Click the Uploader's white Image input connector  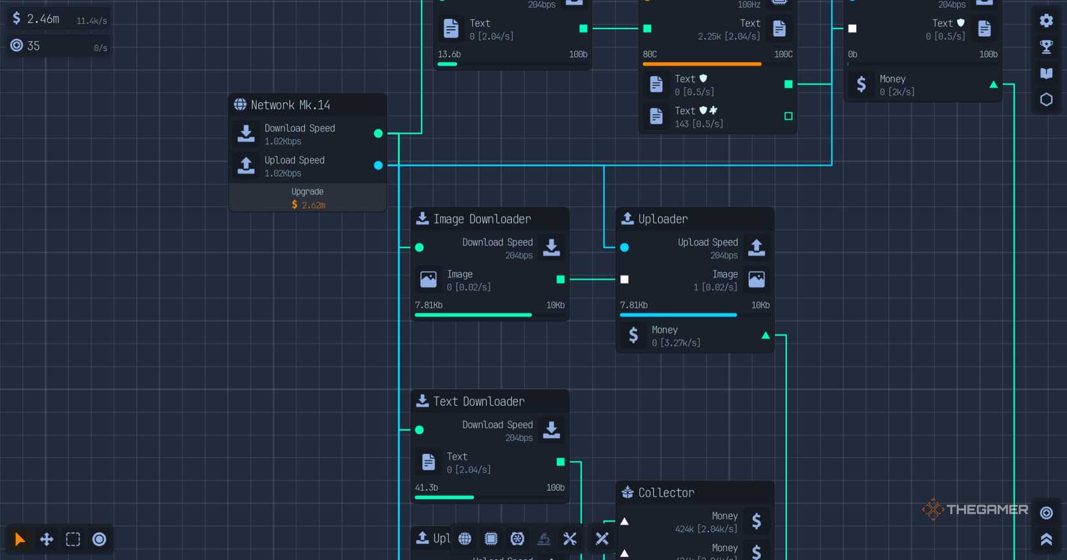click(625, 279)
